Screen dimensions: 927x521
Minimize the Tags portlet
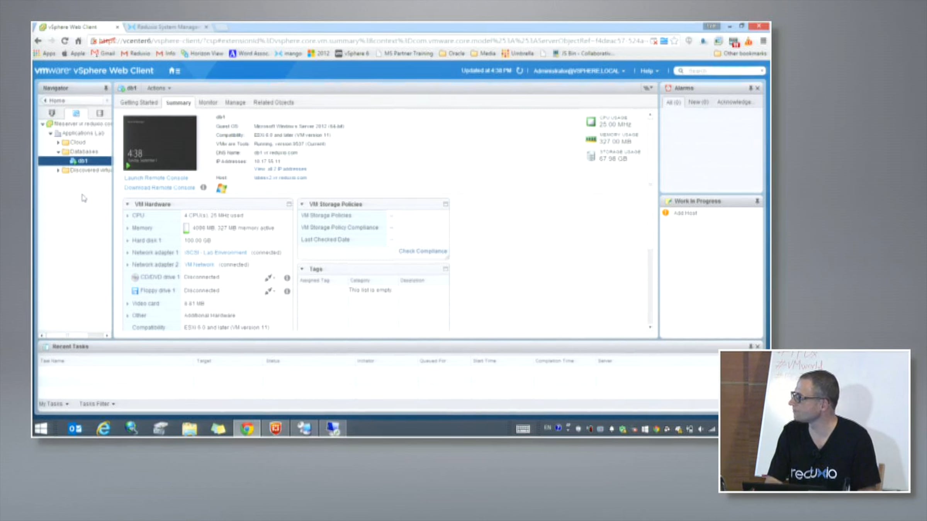(x=445, y=269)
